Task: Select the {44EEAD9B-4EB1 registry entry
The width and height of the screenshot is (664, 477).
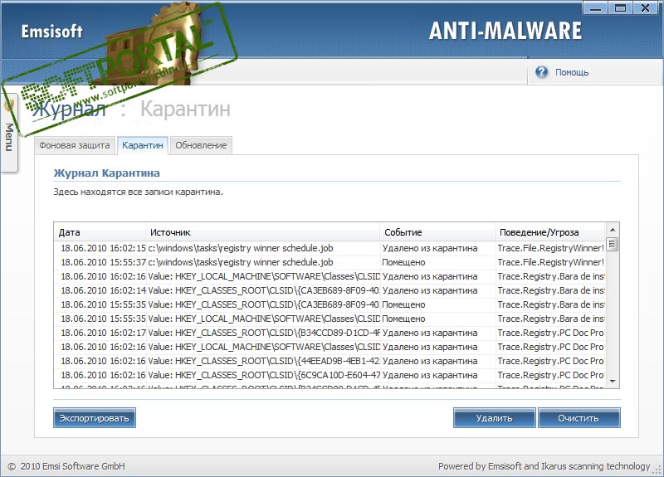Action: [330, 361]
